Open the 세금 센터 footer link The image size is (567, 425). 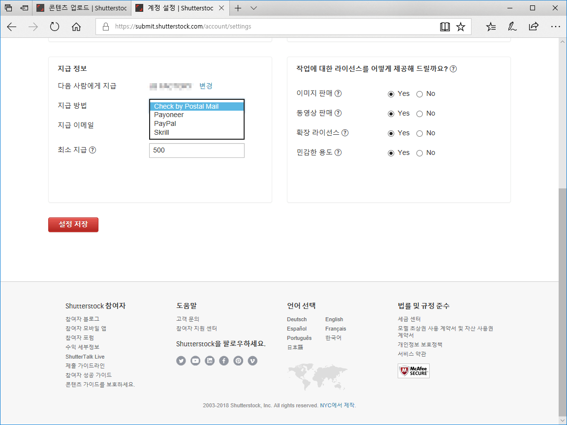pyautogui.click(x=409, y=319)
